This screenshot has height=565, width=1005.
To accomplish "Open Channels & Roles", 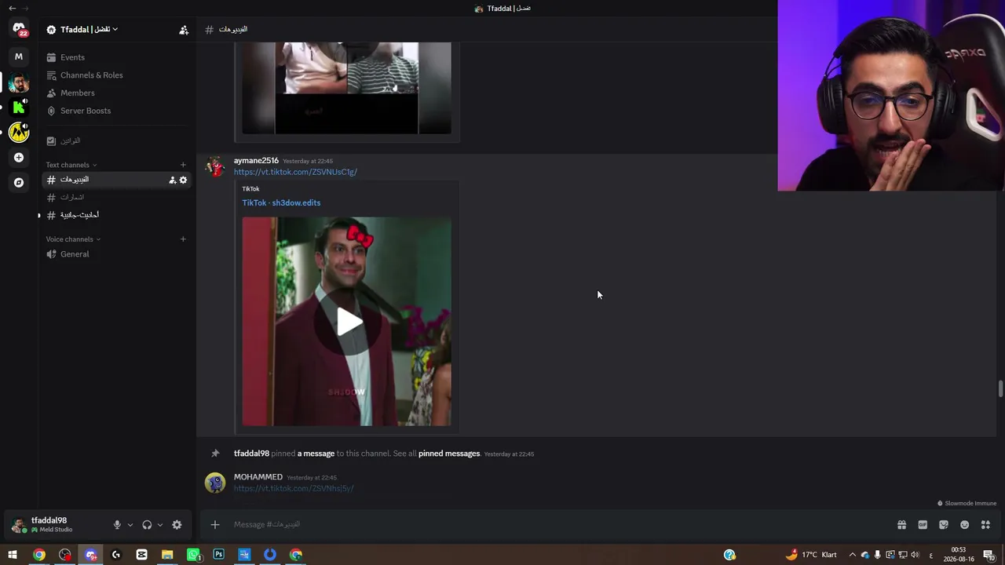I will (x=116, y=75).
